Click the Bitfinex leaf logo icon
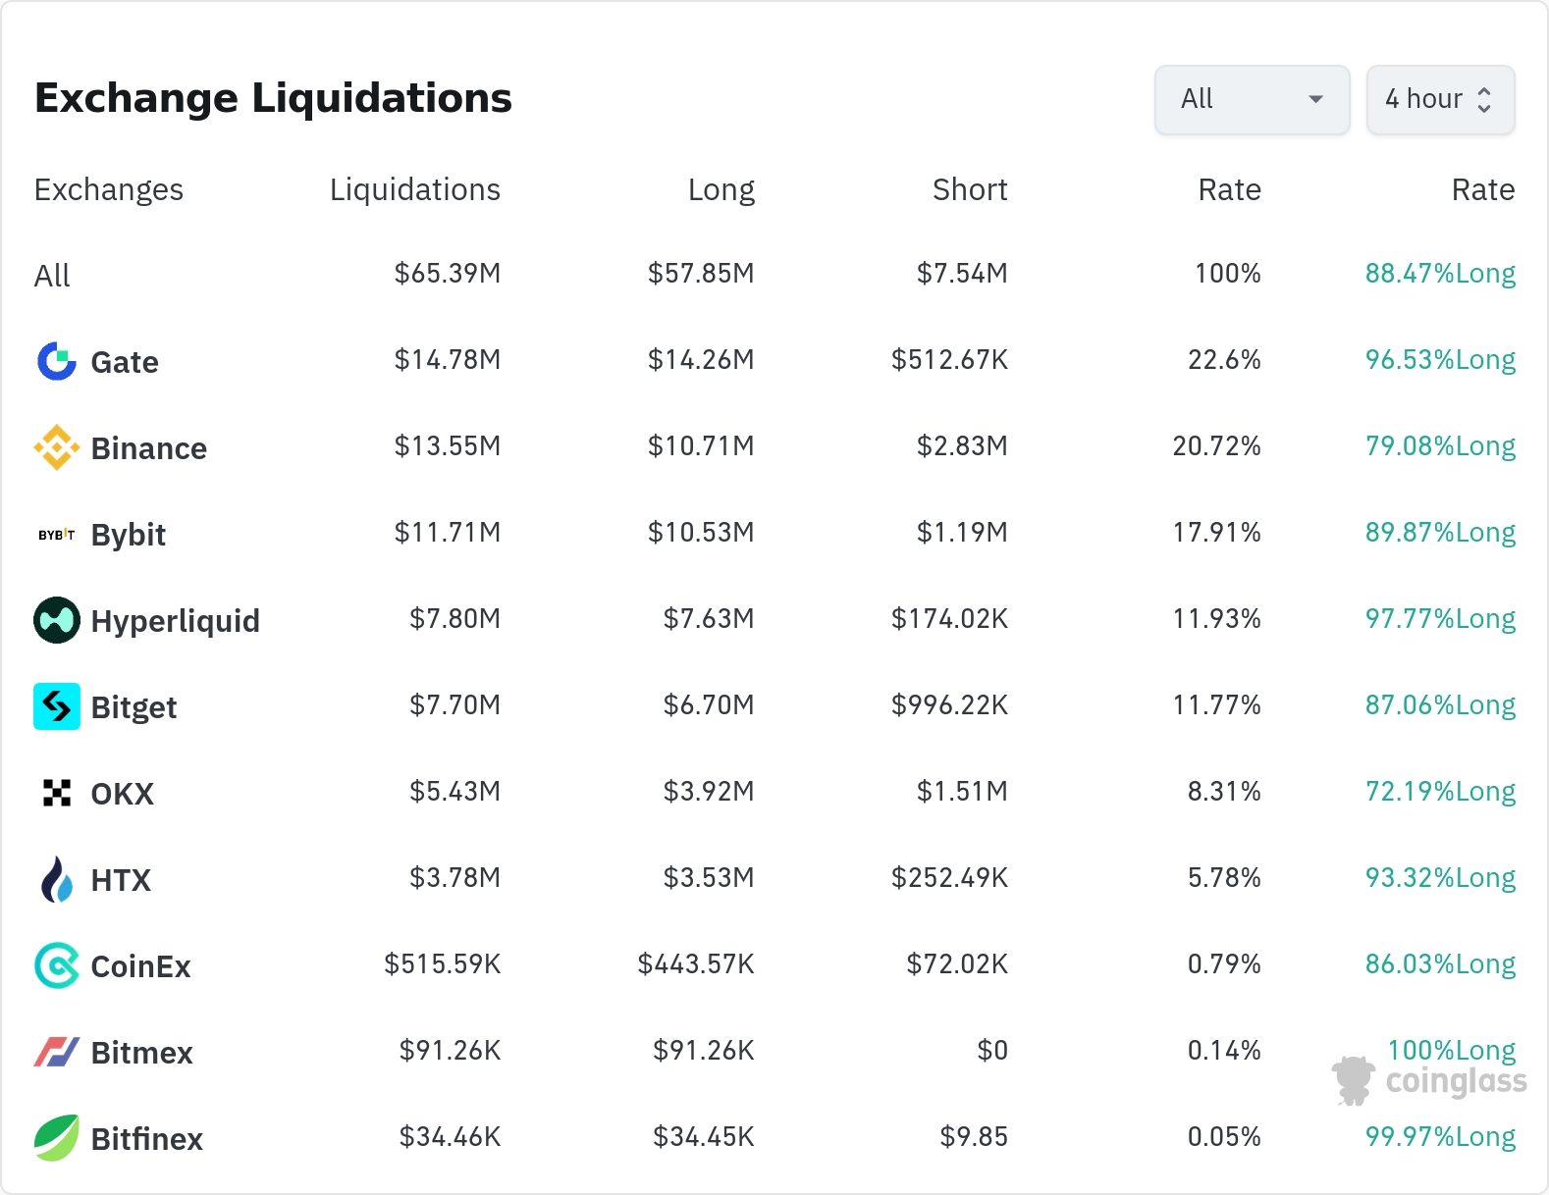The height and width of the screenshot is (1195, 1549). coord(57,1138)
